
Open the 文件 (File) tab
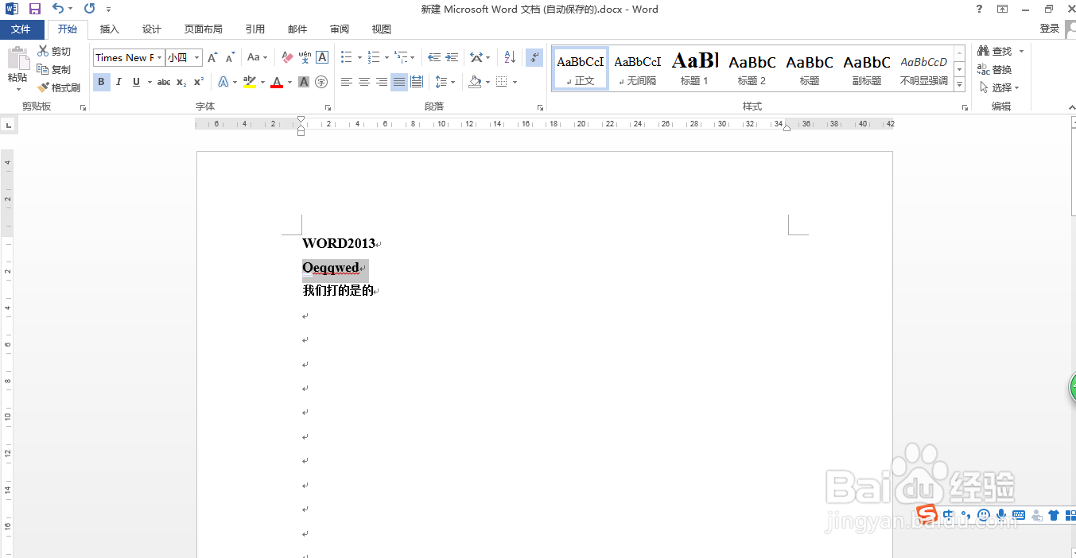tap(21, 29)
